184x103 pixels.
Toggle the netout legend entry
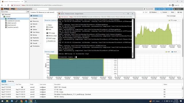174,52
